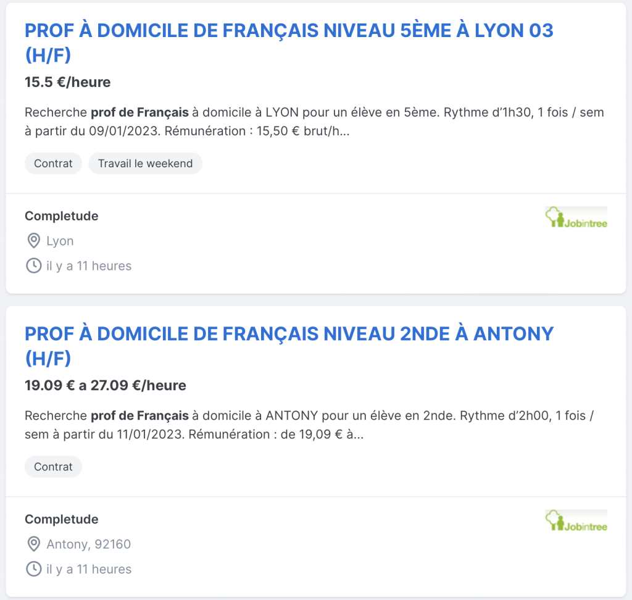
Task: Select the Contract tag on Lyon listing
Action: (x=53, y=164)
